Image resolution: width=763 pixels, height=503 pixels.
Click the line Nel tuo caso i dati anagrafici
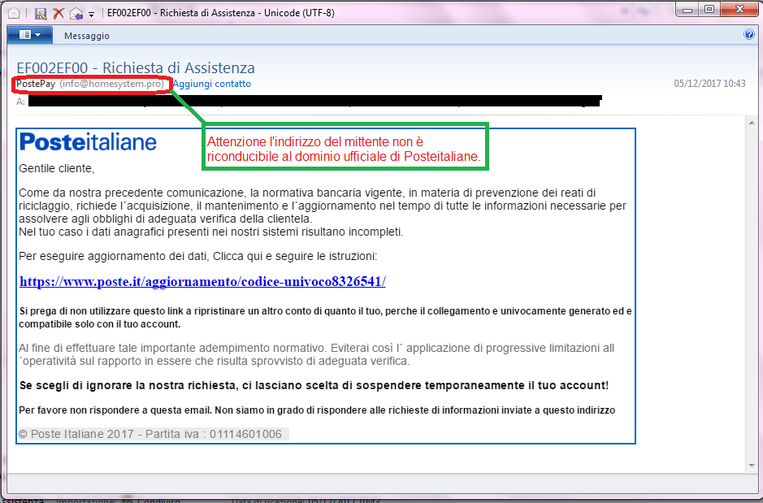coord(210,232)
